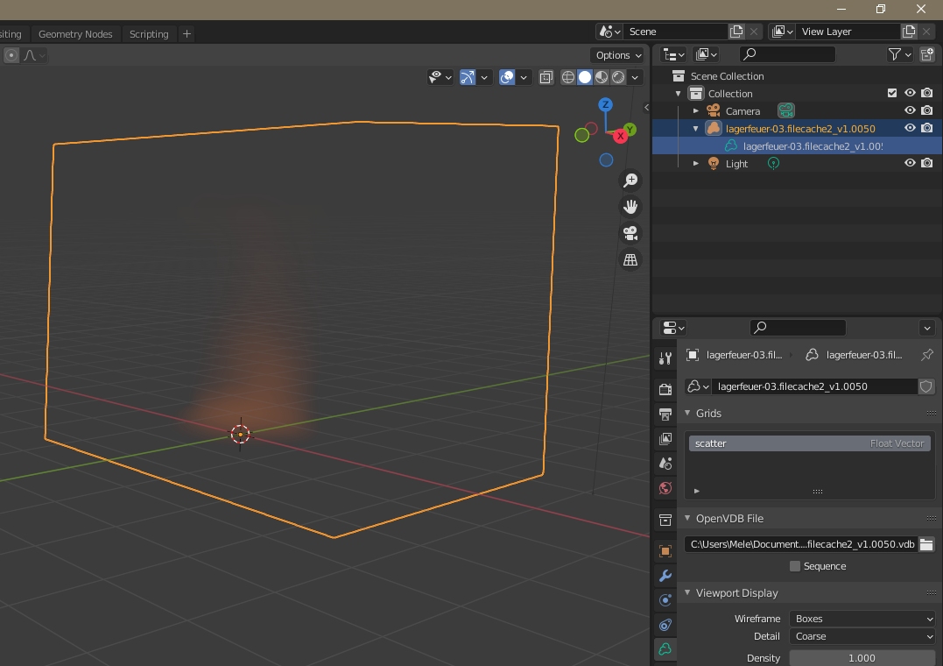Toggle X-ray display icon

tap(546, 77)
